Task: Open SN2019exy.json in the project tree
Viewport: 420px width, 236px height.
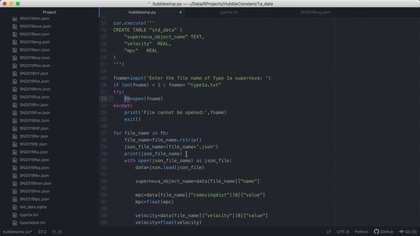Action: [35, 58]
